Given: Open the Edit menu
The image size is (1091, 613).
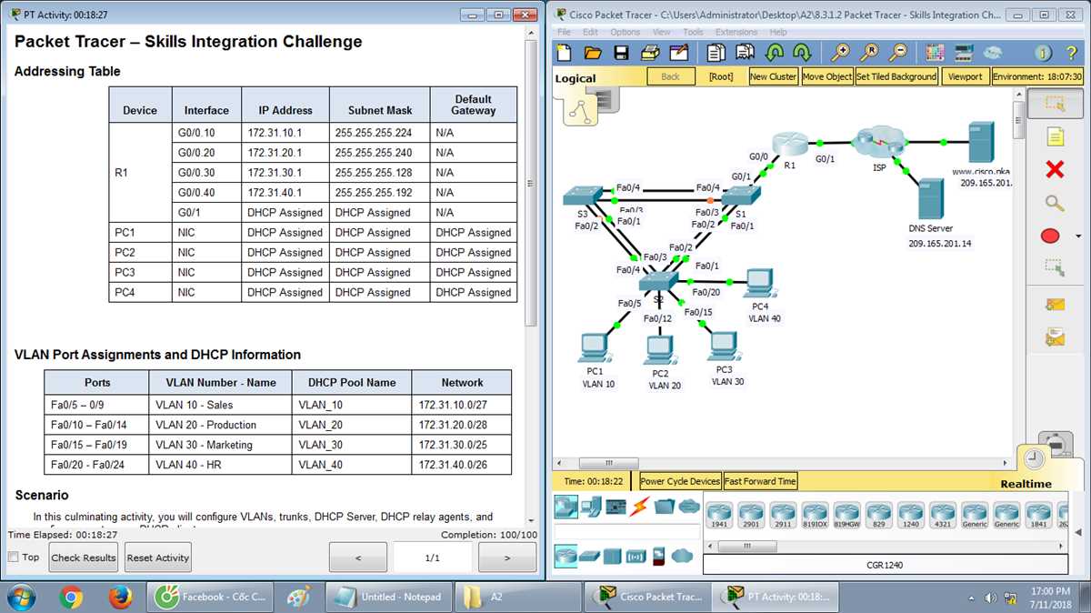Looking at the screenshot, I should coord(591,32).
